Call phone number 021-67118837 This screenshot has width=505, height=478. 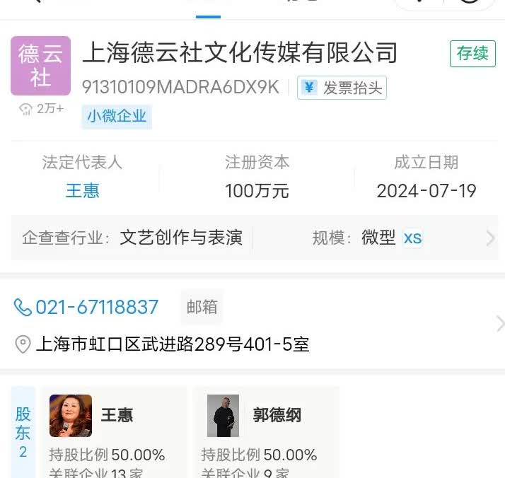point(97,307)
